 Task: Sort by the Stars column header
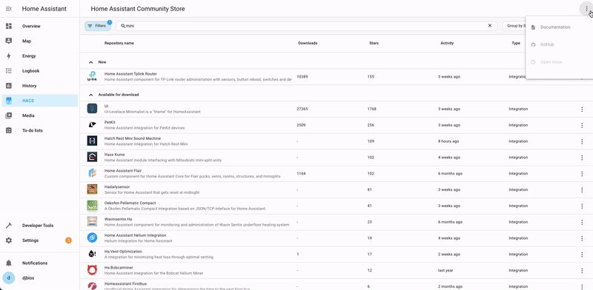point(374,43)
